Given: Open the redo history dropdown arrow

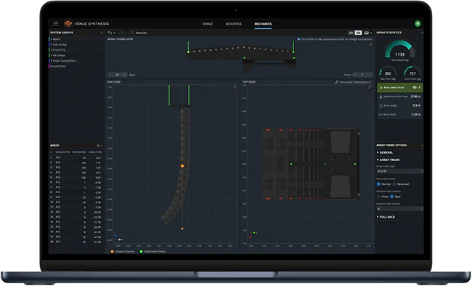Looking at the screenshot, I should coord(125,33).
